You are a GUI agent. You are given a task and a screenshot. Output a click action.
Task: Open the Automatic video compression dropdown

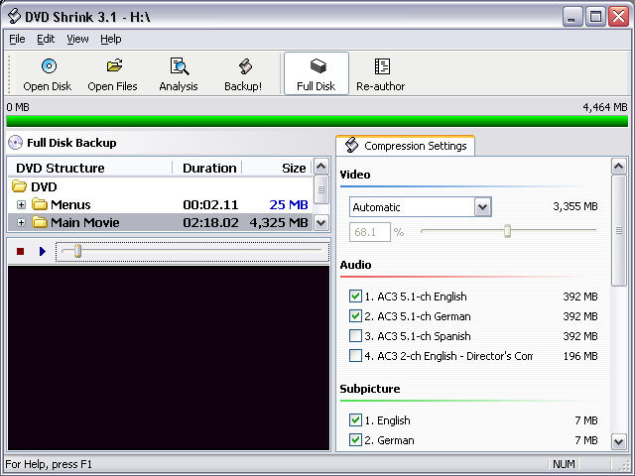(x=483, y=207)
